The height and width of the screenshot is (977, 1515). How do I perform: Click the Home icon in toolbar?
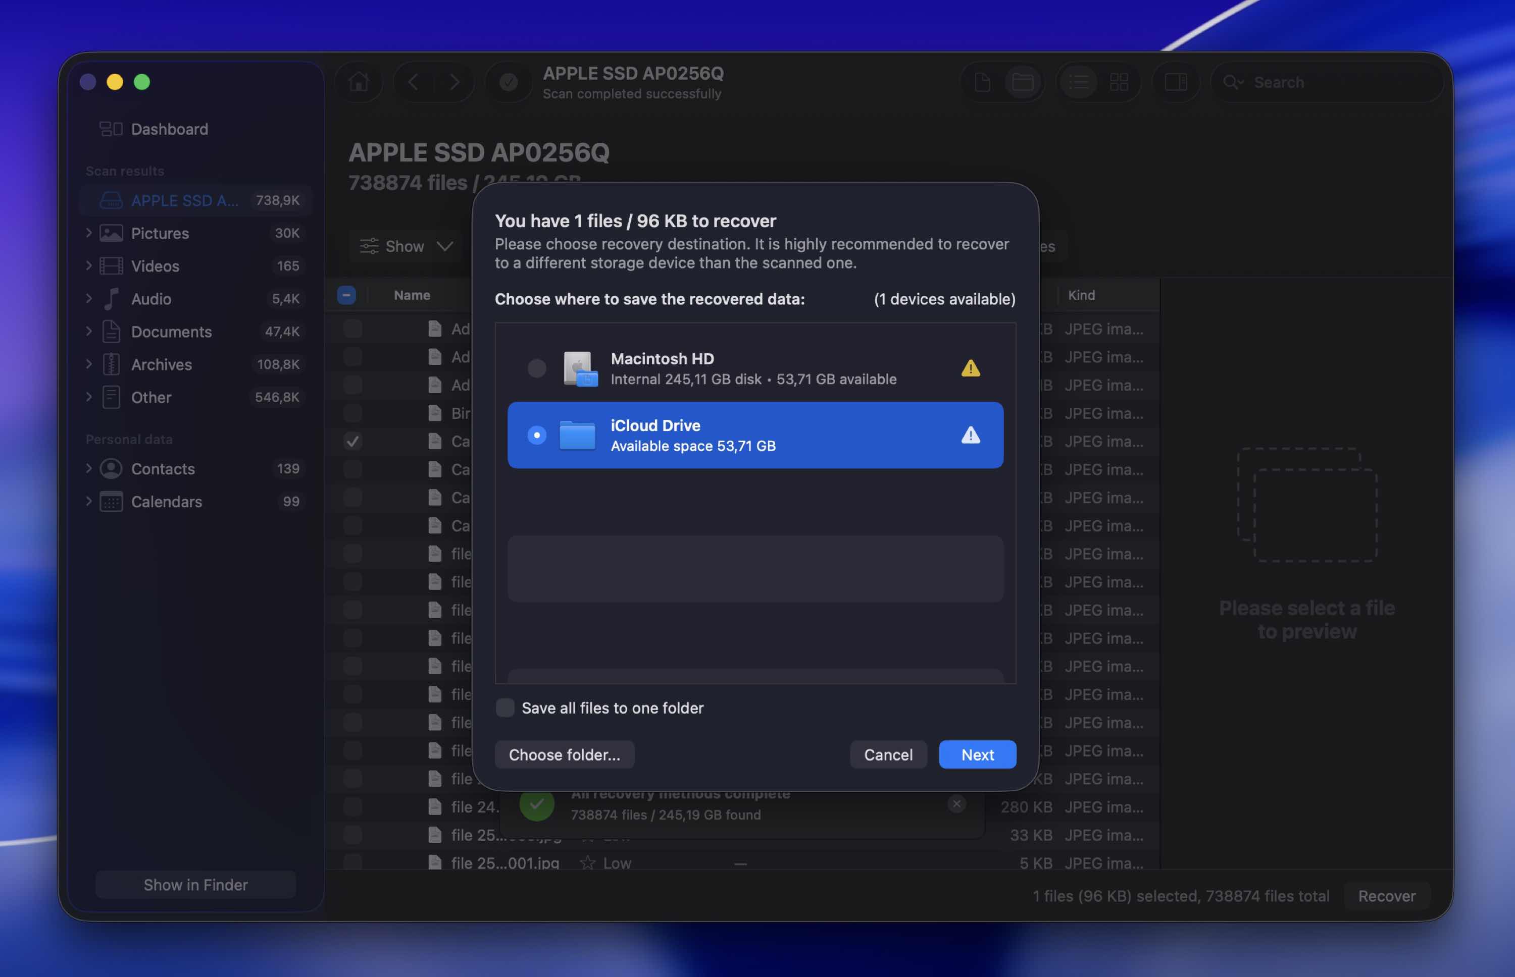point(359,82)
